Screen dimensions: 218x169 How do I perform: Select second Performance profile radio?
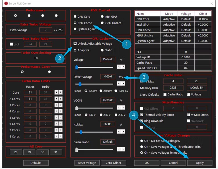coord(29,16)
